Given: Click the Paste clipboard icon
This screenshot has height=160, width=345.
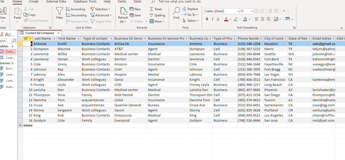Looking at the screenshot, I should click(17, 11).
